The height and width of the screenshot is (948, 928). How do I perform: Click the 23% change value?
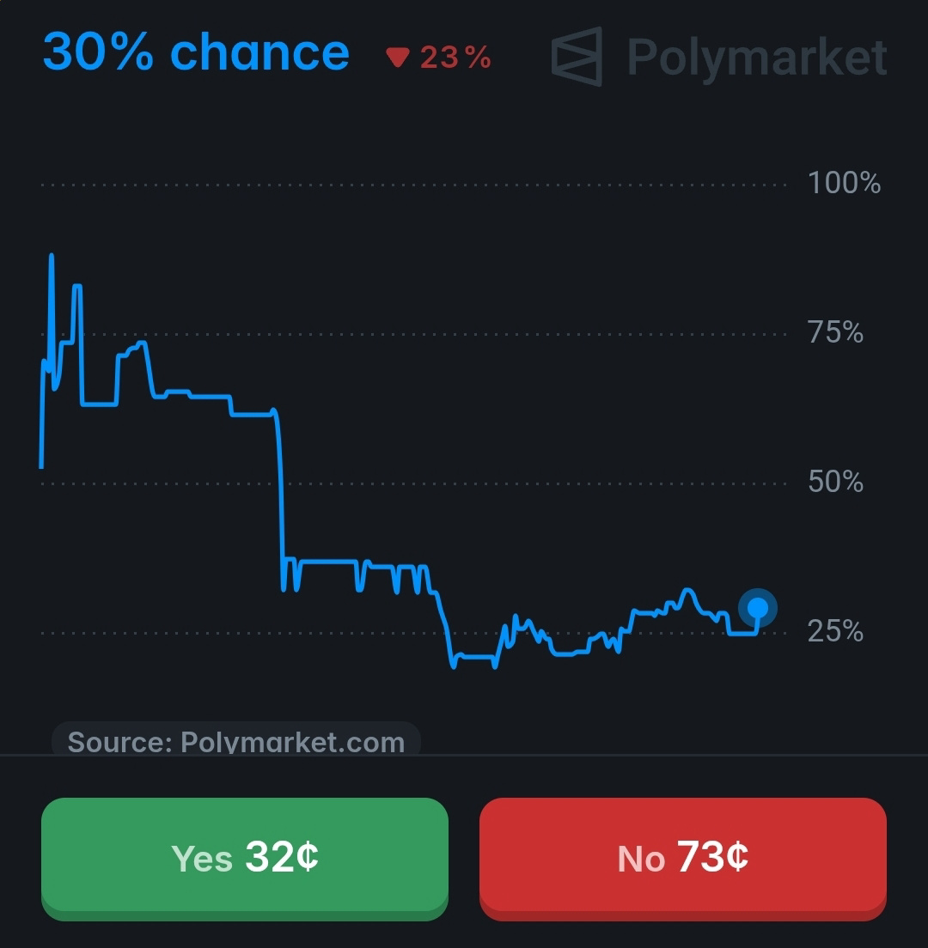[455, 58]
